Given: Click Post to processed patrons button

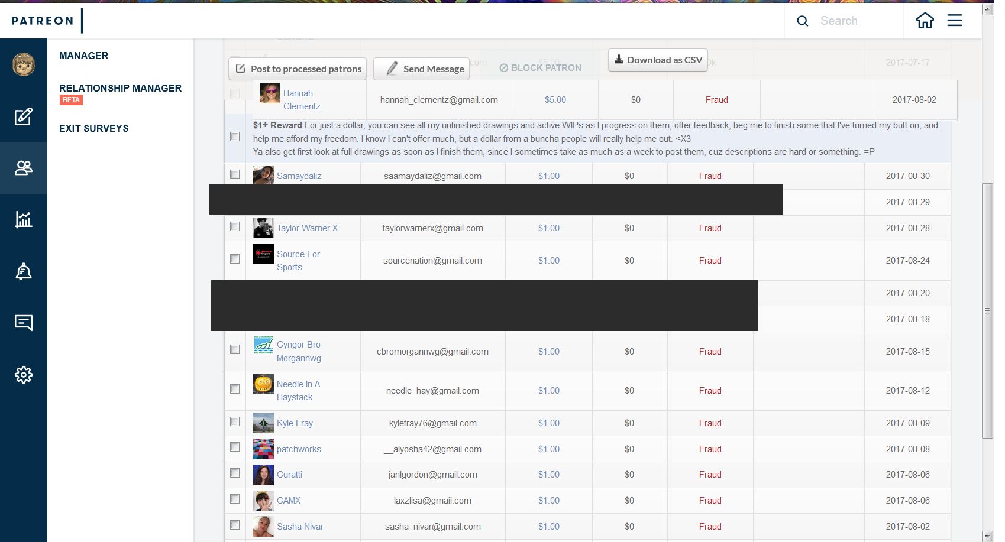Looking at the screenshot, I should tap(298, 69).
